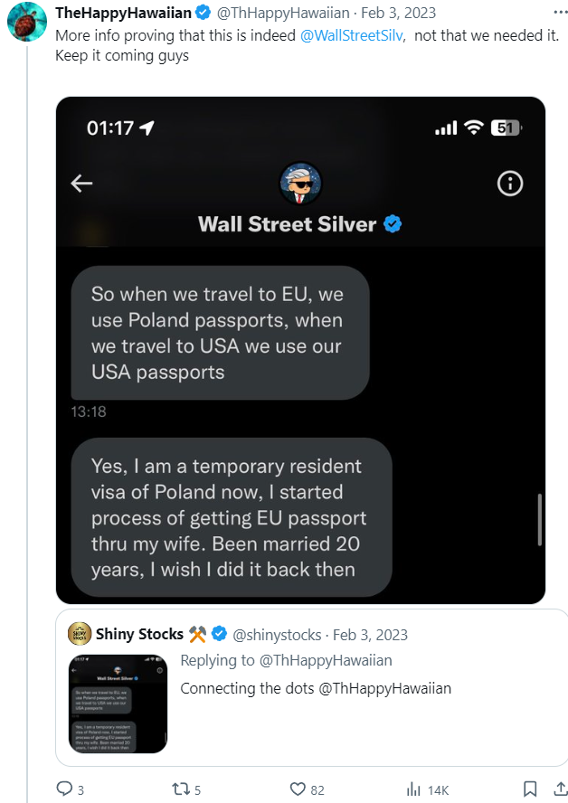568x803 pixels.
Task: Open the quoted tweet's small thumbnail image
Action: (118, 704)
